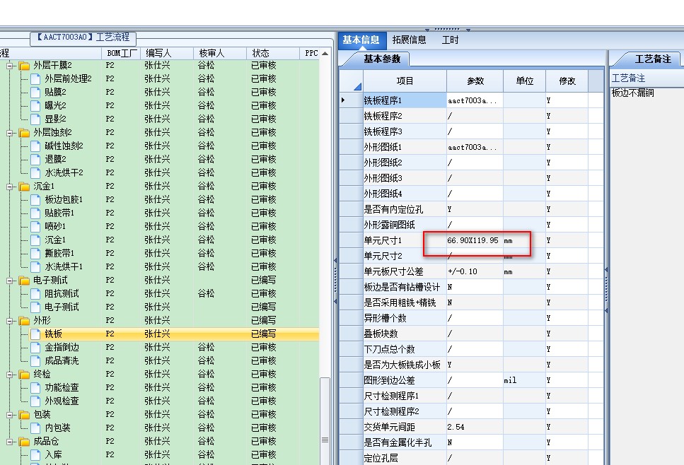Click the 项目 column header

[x=405, y=81]
